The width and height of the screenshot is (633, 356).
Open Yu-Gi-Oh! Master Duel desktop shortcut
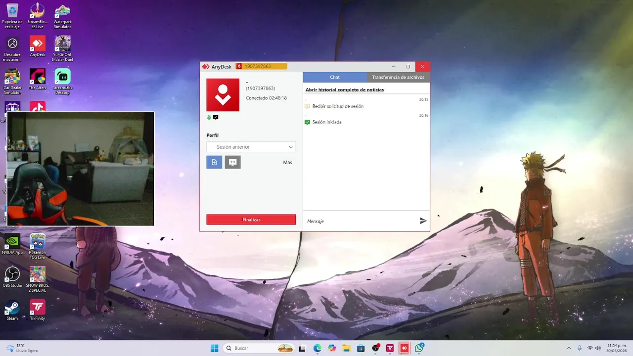pyautogui.click(x=62, y=49)
